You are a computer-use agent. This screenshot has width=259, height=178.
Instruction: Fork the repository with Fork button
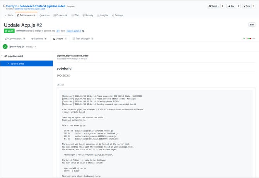247,6
